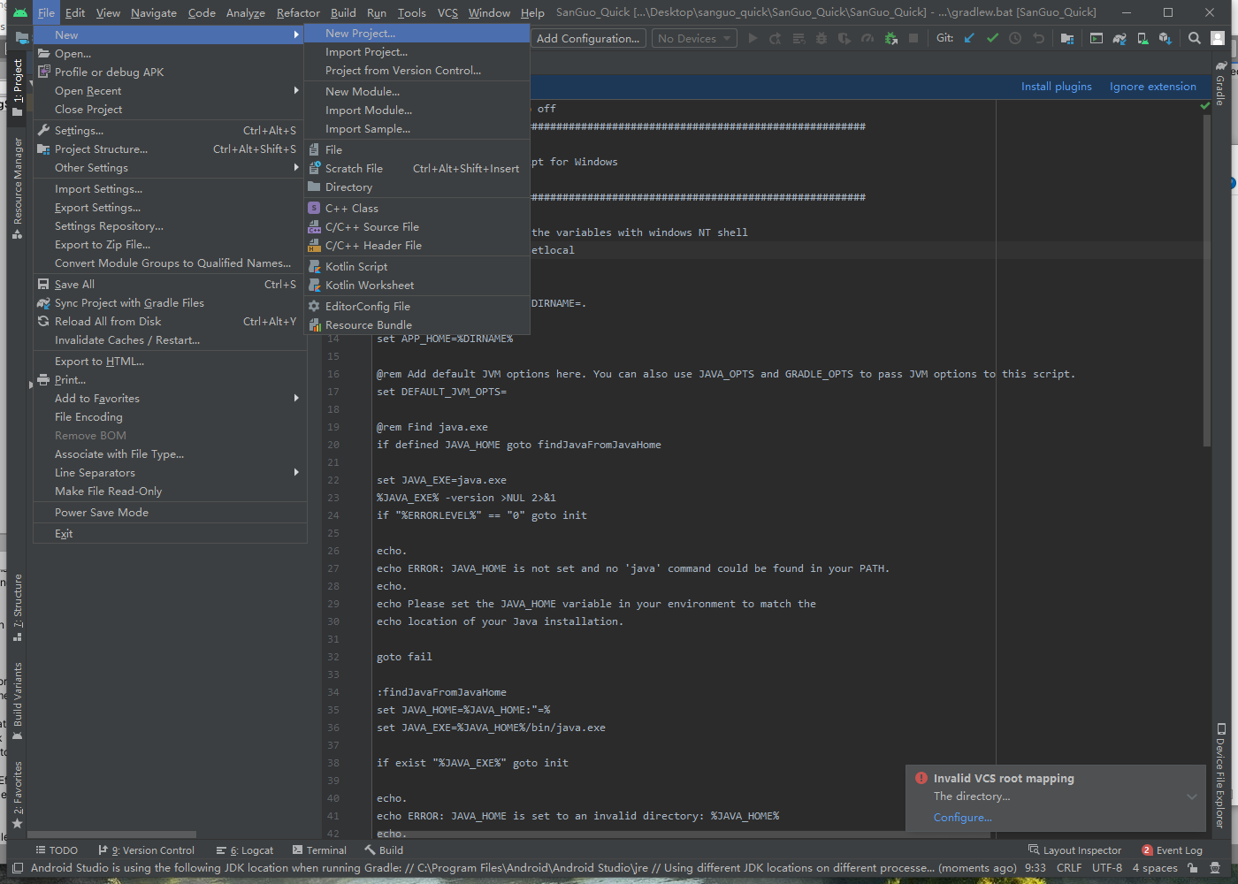Click Attach Debugger to Android Process
Screen dimensions: 1238x884
891,38
